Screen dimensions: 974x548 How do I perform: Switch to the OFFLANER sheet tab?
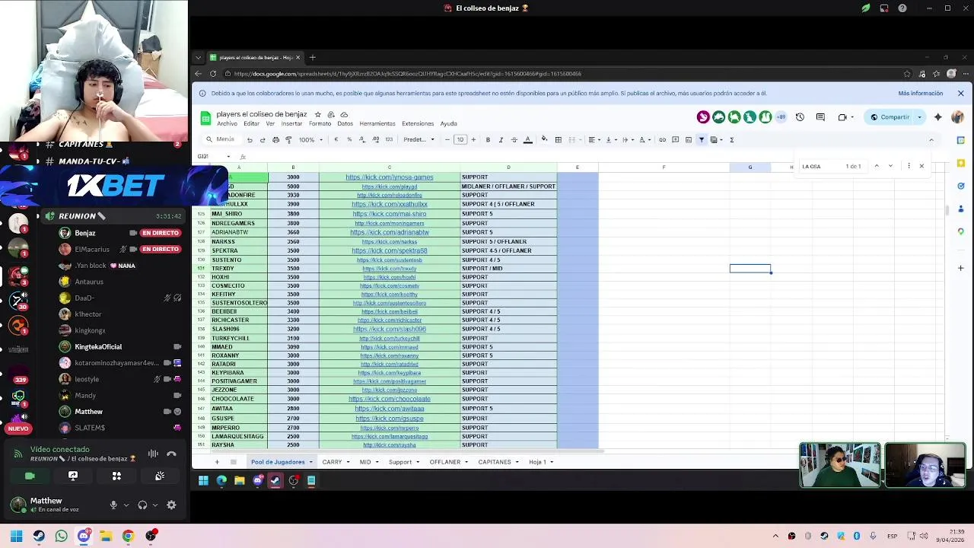pos(444,462)
